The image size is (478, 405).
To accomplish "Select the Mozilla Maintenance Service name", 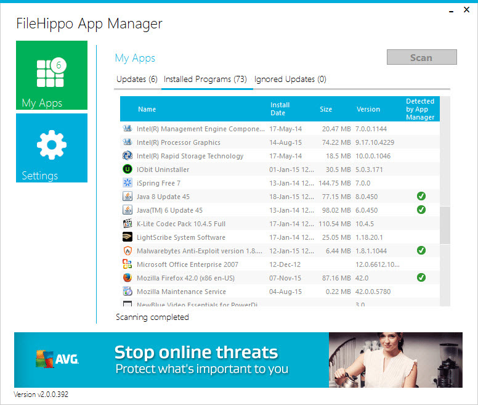I will [181, 292].
